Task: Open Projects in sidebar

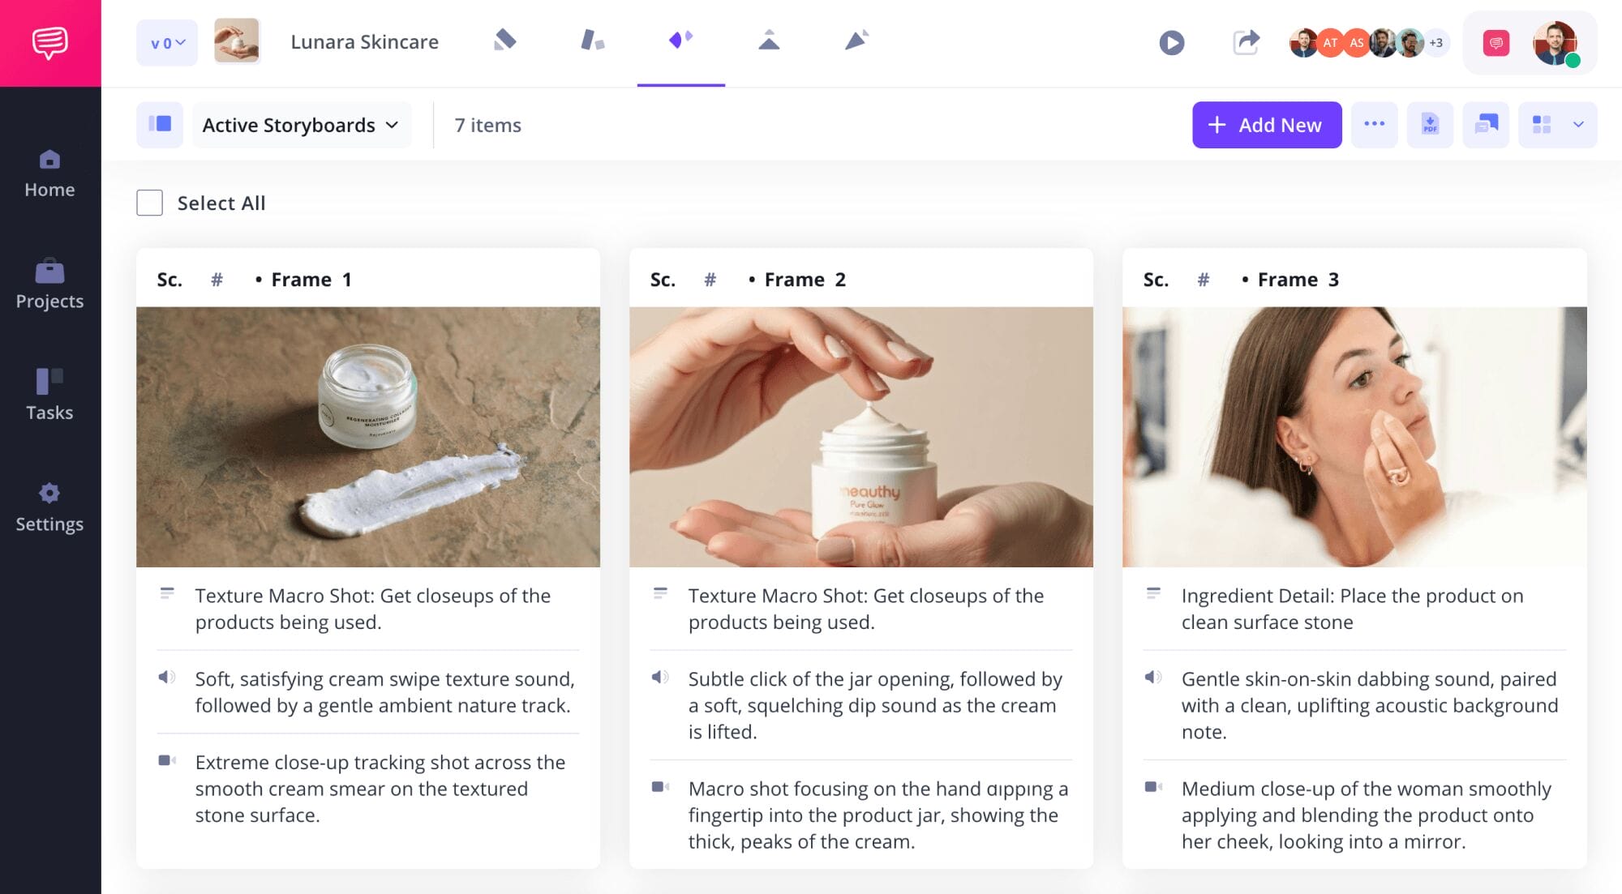Action: click(49, 285)
